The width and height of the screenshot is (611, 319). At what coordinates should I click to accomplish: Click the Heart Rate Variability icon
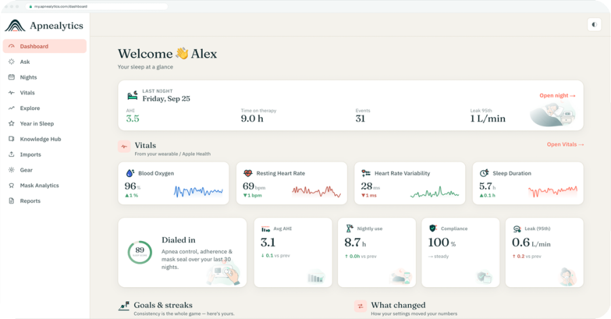[x=366, y=173]
